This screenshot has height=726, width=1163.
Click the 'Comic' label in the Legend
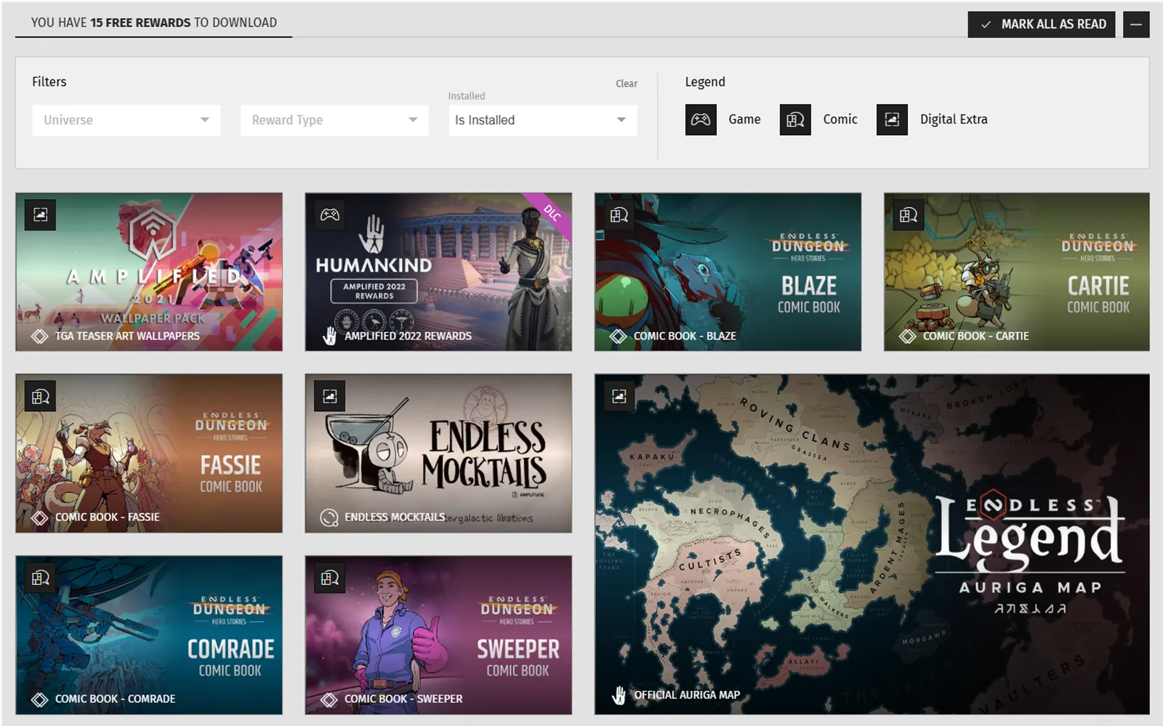tap(840, 119)
